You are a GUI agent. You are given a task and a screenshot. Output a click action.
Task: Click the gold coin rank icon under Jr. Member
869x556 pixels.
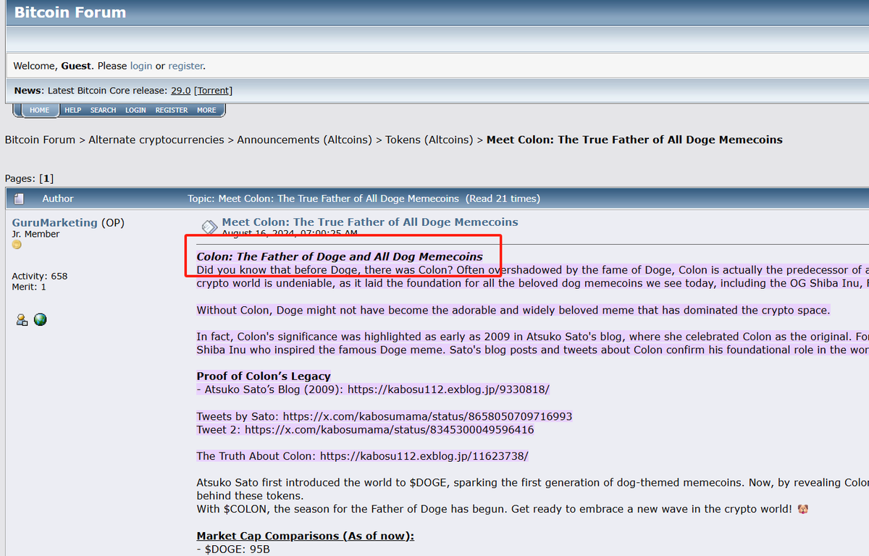point(17,245)
